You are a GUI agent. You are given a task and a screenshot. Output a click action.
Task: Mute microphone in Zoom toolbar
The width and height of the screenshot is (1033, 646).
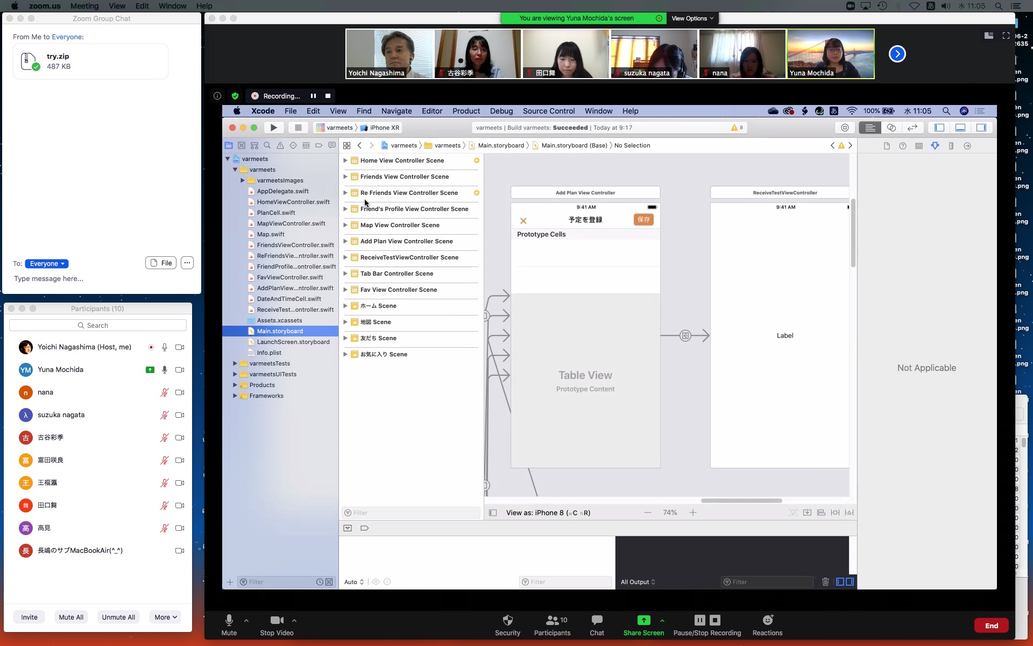coord(229,620)
